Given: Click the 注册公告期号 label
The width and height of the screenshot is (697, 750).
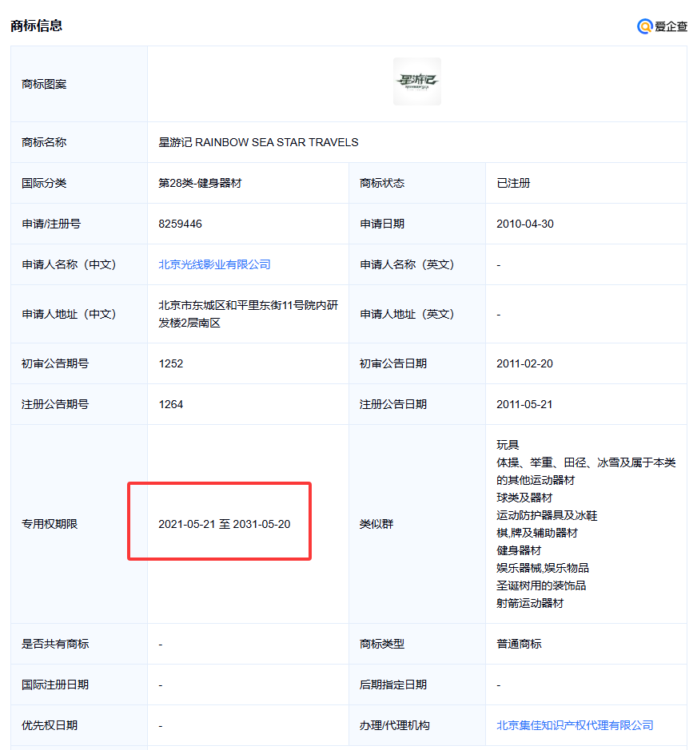Looking at the screenshot, I should point(55,404).
